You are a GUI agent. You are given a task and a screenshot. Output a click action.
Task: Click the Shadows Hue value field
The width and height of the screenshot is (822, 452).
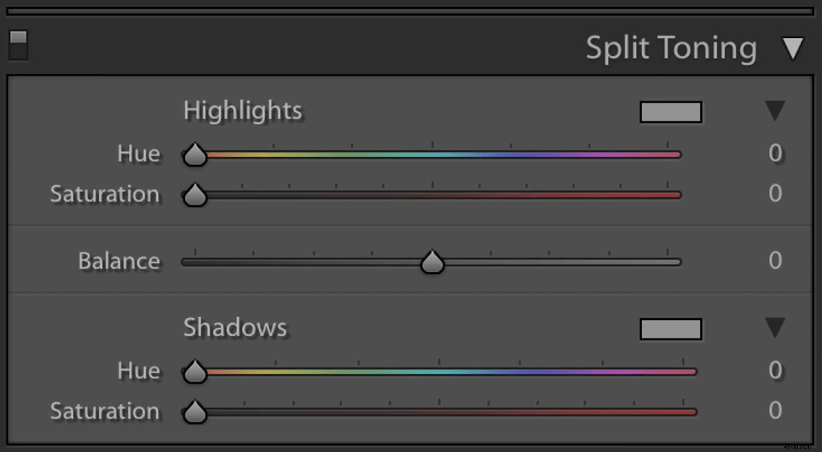pos(776,371)
